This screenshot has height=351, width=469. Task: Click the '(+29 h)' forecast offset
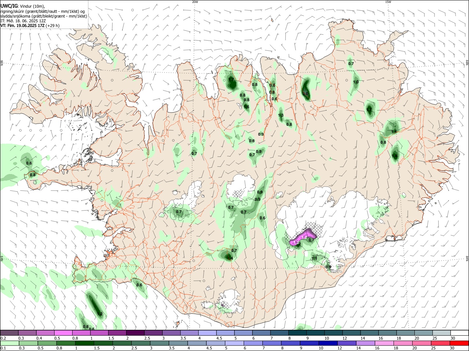[x=53, y=26]
